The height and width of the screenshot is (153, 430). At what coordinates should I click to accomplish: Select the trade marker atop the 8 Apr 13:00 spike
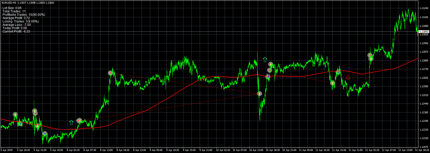110,73
